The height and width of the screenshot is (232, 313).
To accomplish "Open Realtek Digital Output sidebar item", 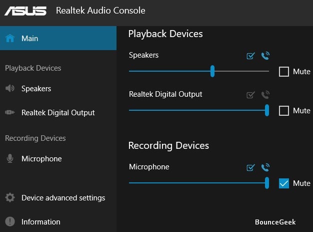I will (x=57, y=113).
